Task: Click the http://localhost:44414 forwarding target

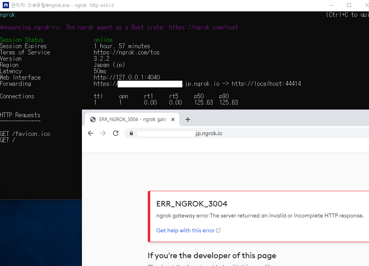Action: coord(266,84)
